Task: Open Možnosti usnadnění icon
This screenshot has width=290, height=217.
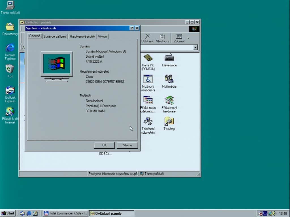Action: (148, 83)
